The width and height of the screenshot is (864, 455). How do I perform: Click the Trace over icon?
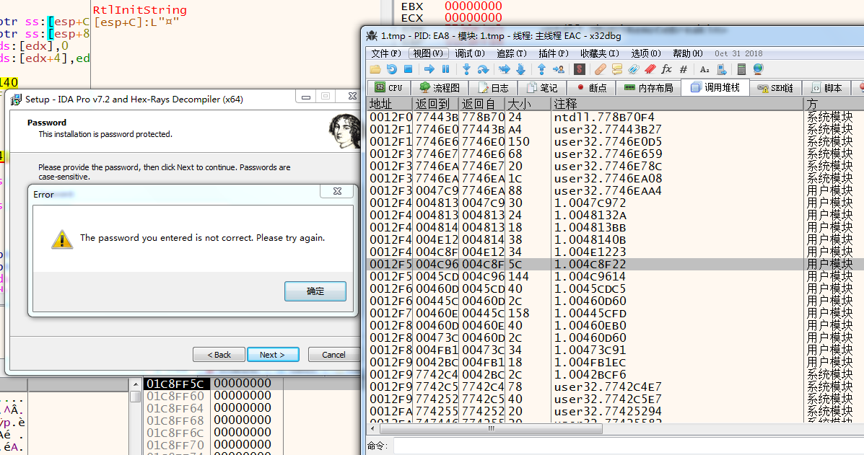[x=520, y=69]
